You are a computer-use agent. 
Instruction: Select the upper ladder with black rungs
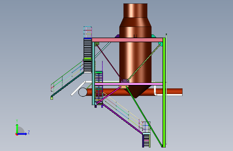88,48
